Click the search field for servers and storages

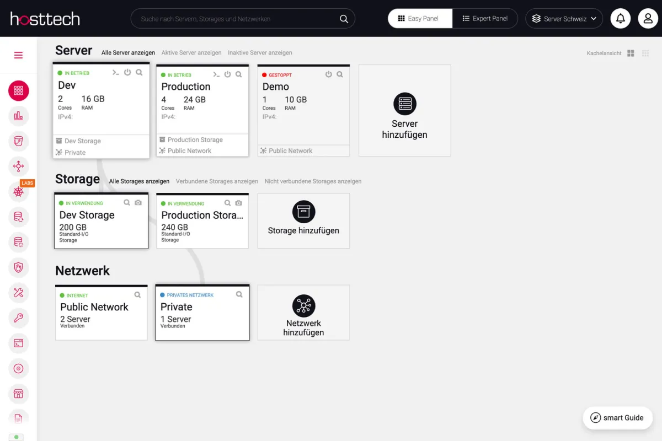237,19
